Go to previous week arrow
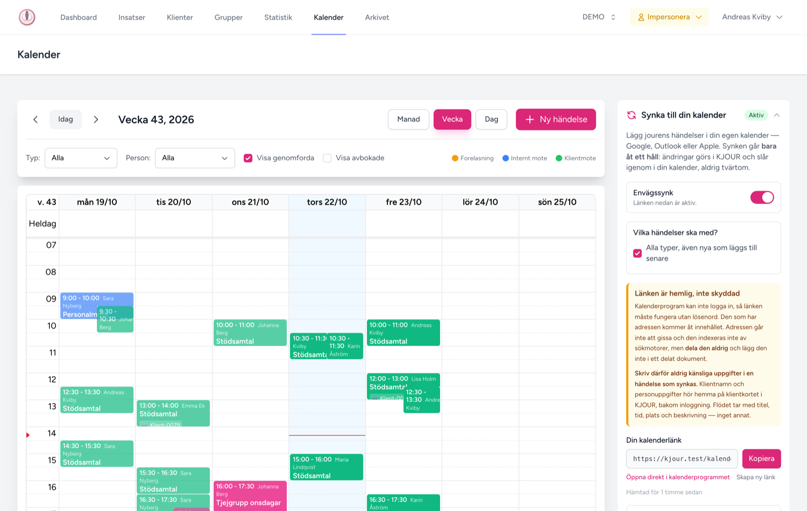The image size is (807, 511). point(36,119)
